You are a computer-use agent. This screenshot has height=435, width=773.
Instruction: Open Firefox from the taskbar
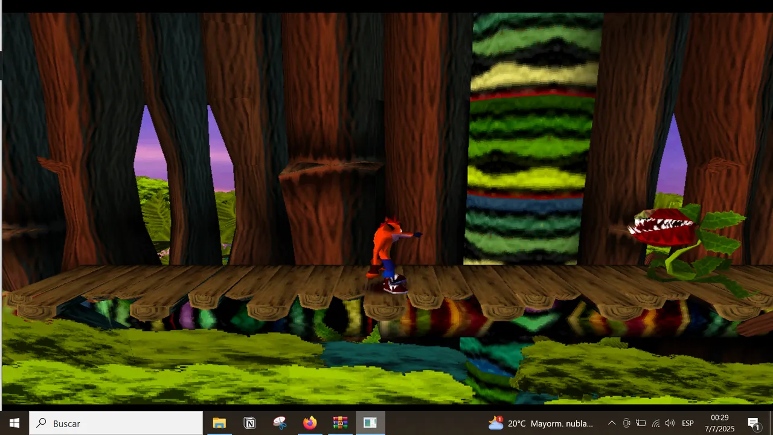pos(310,423)
